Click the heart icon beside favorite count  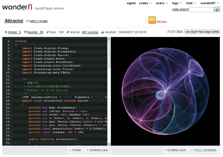pos(25,32)
